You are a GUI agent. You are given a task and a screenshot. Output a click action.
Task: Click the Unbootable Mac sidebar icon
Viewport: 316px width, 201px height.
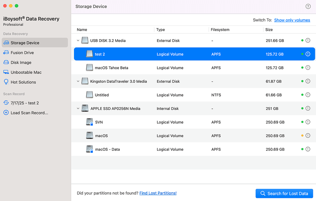pos(6,72)
